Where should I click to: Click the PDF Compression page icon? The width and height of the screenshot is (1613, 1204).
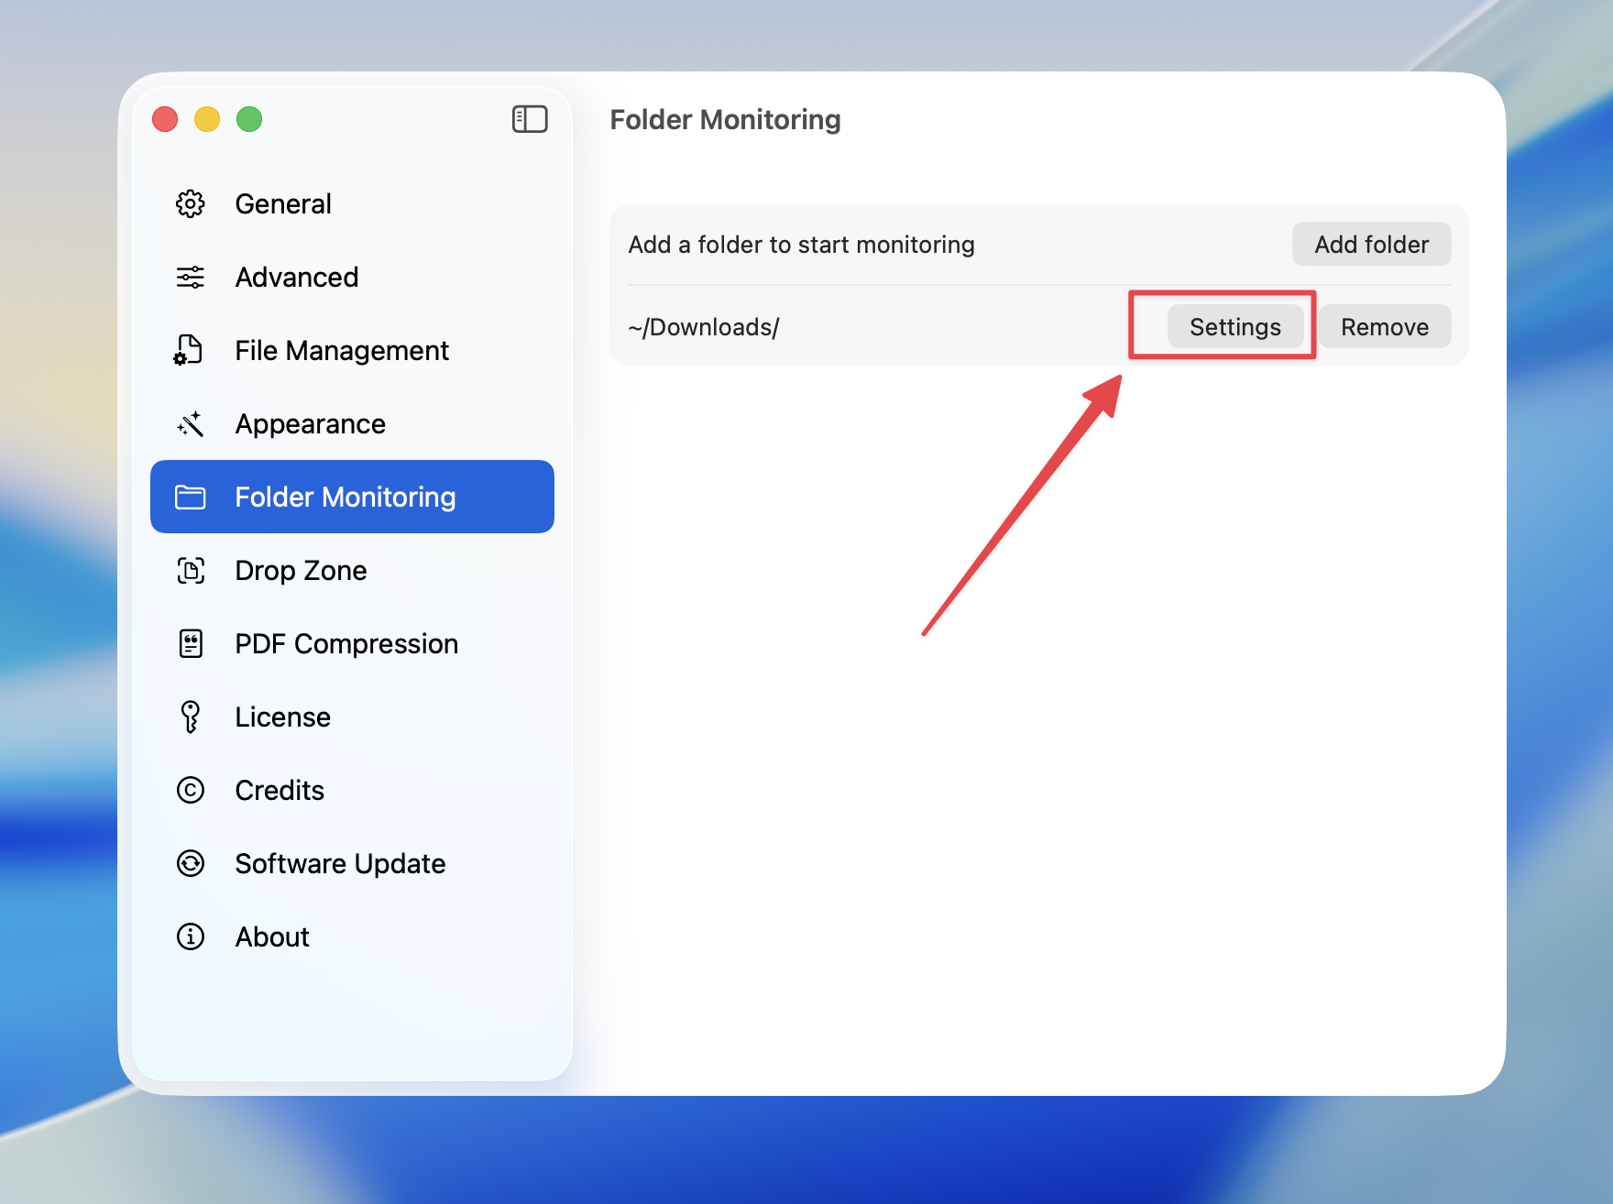191,643
